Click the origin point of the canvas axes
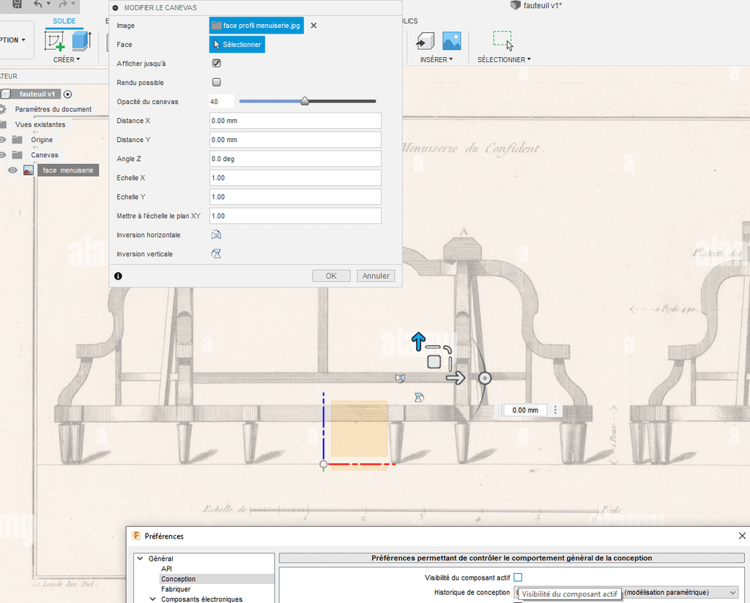The width and height of the screenshot is (750, 603). pyautogui.click(x=324, y=464)
